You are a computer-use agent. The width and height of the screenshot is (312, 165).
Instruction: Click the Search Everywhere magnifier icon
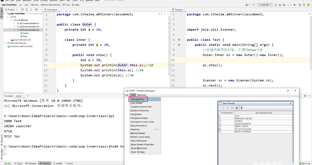[304, 5]
